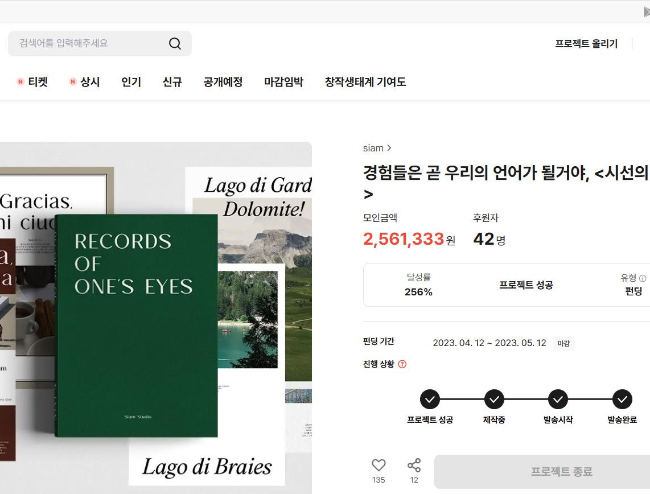Select the 인기 menu item
Viewport: 650px width, 494px height.
(x=131, y=81)
